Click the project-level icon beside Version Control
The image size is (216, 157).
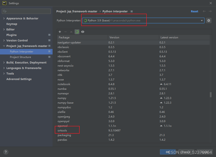[49, 41]
